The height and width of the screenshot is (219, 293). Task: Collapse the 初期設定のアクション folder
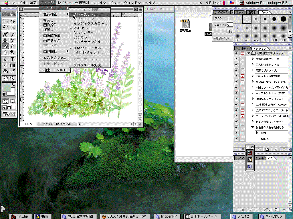(248, 53)
